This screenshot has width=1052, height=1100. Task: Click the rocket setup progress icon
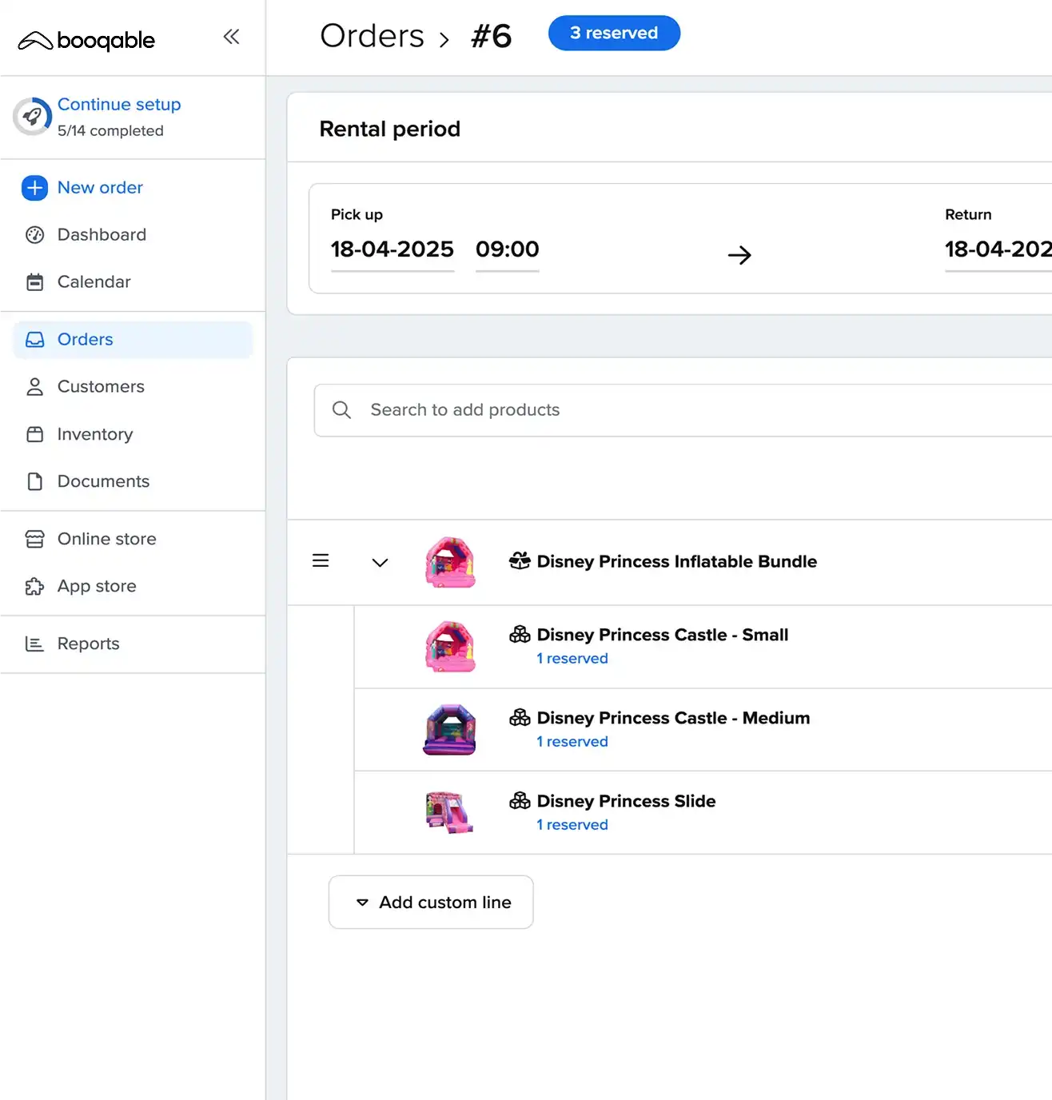coord(32,117)
